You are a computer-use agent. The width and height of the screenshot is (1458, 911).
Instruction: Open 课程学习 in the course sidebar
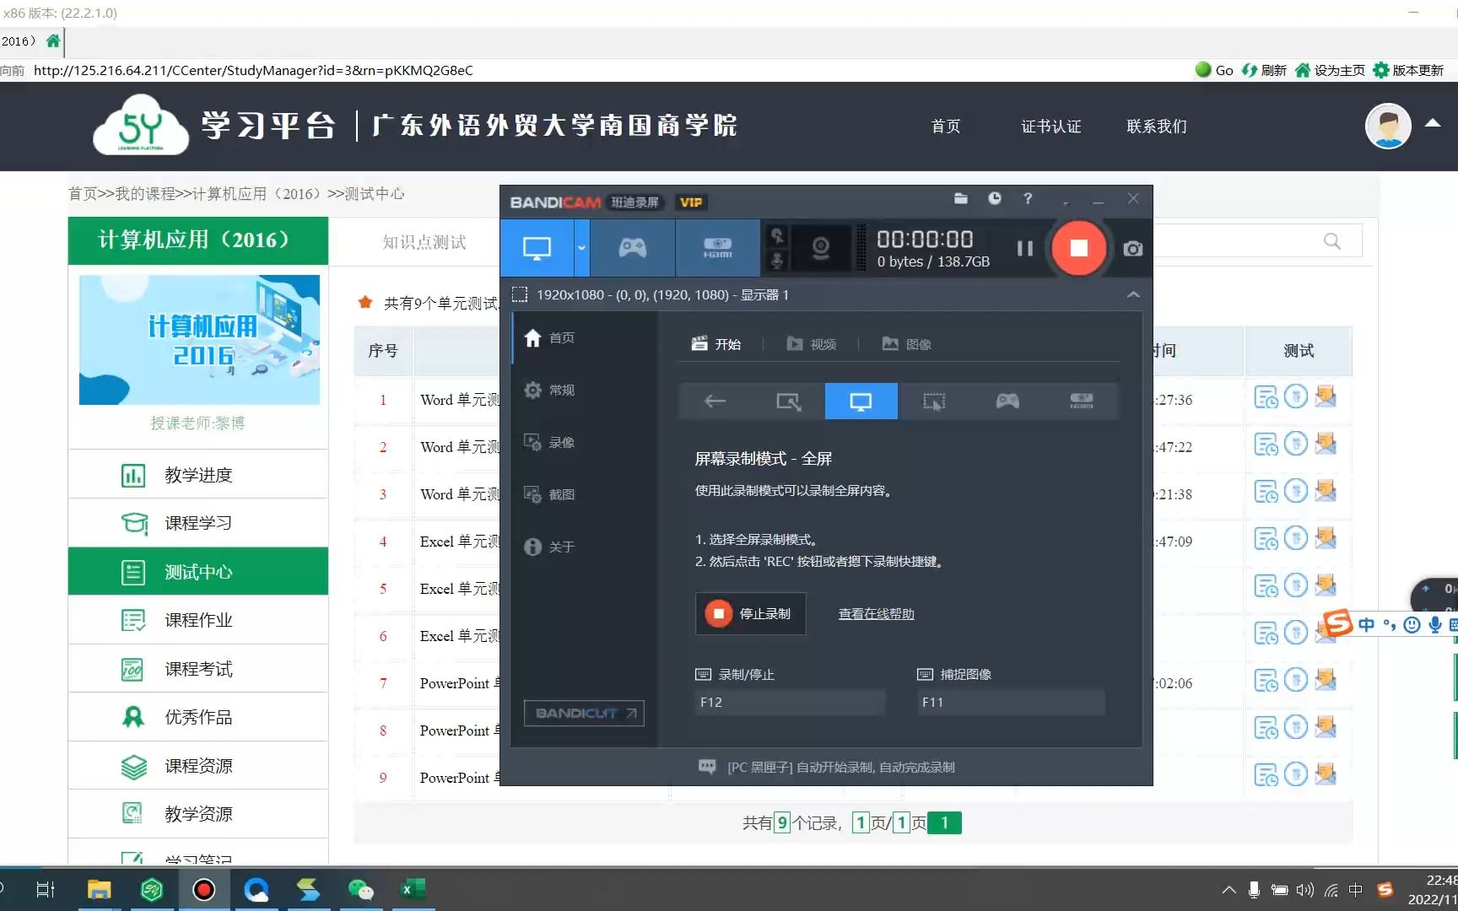(197, 523)
